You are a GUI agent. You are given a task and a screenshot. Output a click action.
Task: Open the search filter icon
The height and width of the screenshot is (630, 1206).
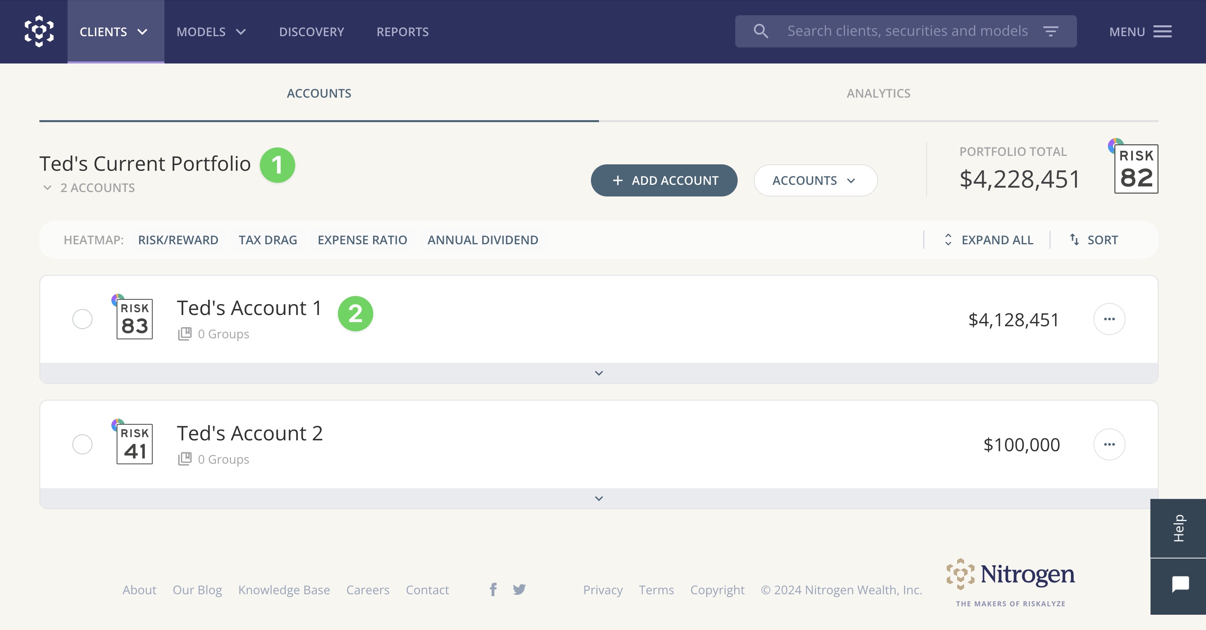tap(1050, 31)
